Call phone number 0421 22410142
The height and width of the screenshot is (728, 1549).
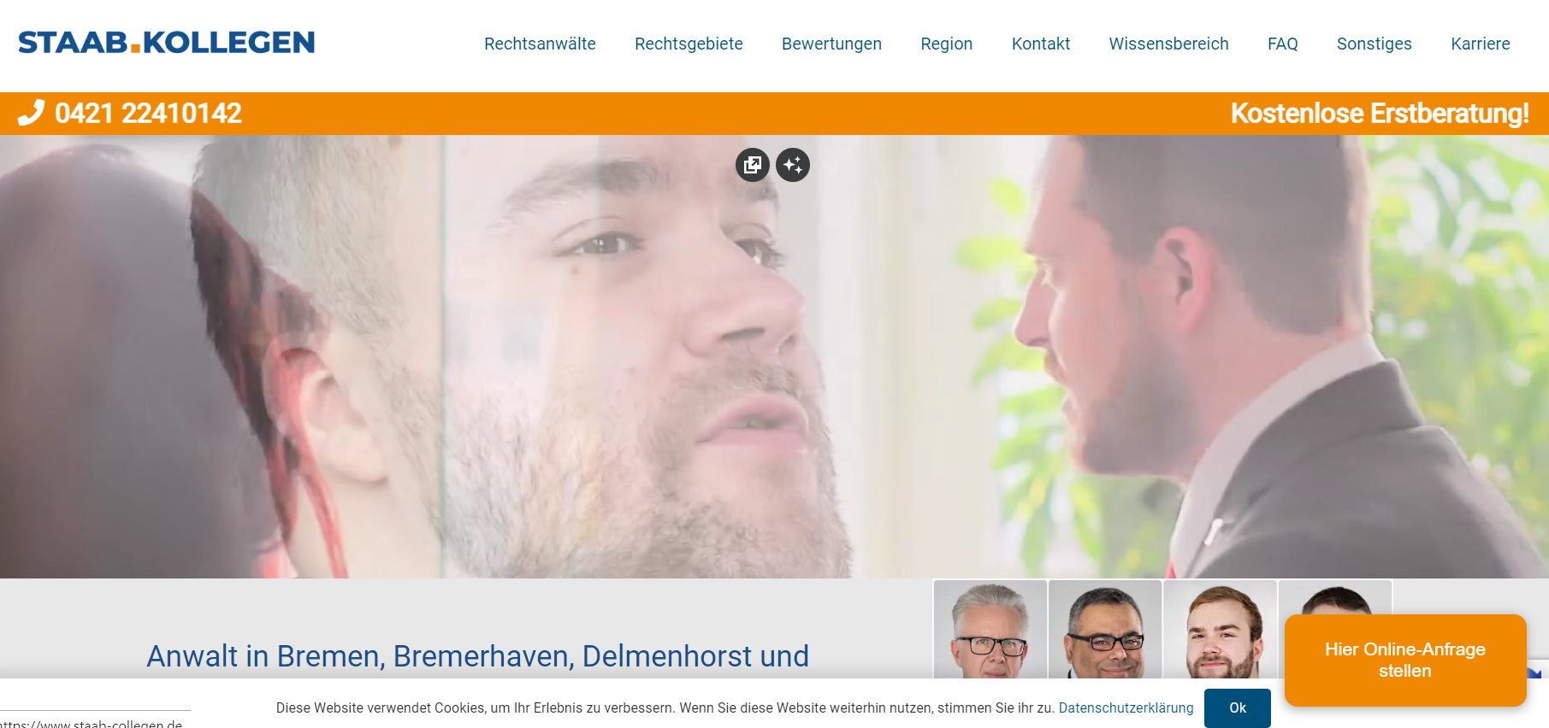(148, 113)
